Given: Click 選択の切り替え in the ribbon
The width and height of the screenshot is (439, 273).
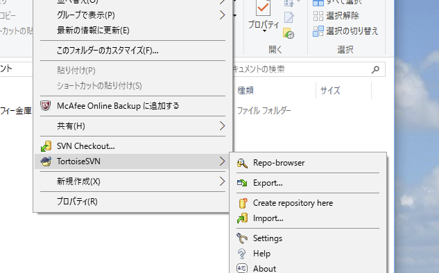Looking at the screenshot, I should click(352, 31).
